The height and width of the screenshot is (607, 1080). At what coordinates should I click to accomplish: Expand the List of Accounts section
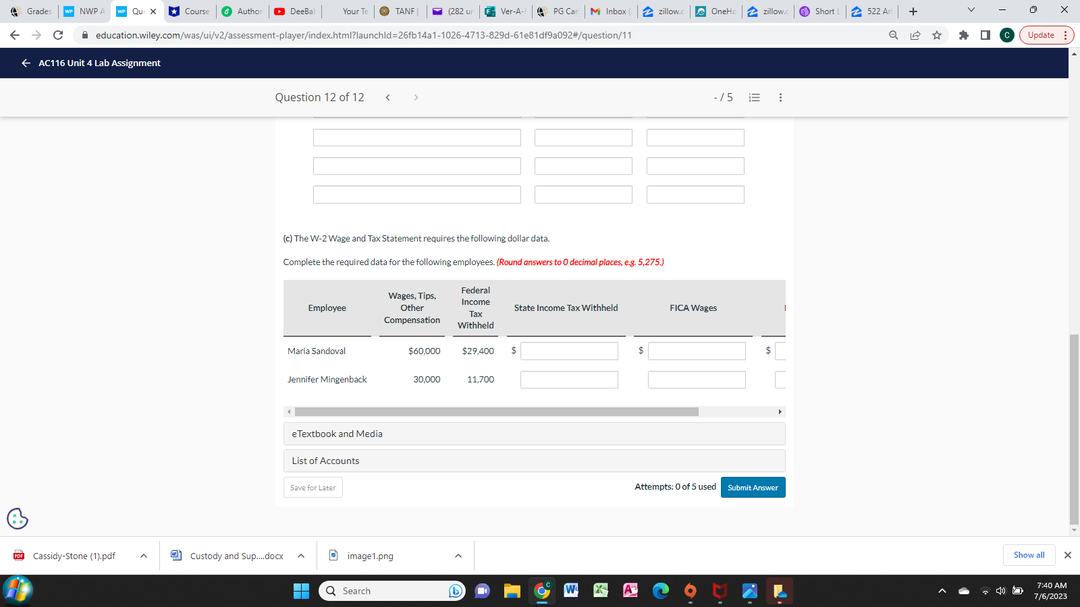pos(534,461)
